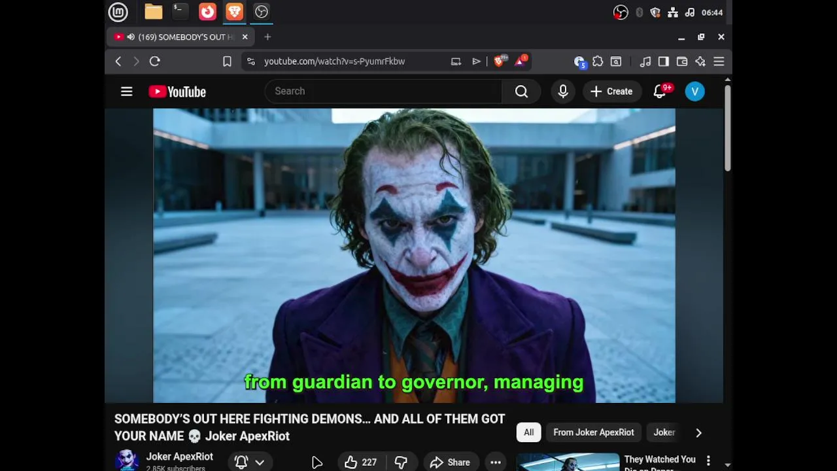Mute the tab via its speaker icon
Image resolution: width=837 pixels, height=471 pixels.
point(131,37)
